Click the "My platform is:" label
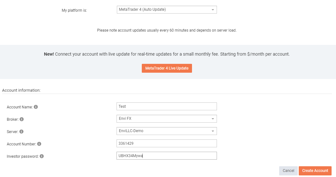This screenshot has width=336, height=177. pyautogui.click(x=74, y=10)
